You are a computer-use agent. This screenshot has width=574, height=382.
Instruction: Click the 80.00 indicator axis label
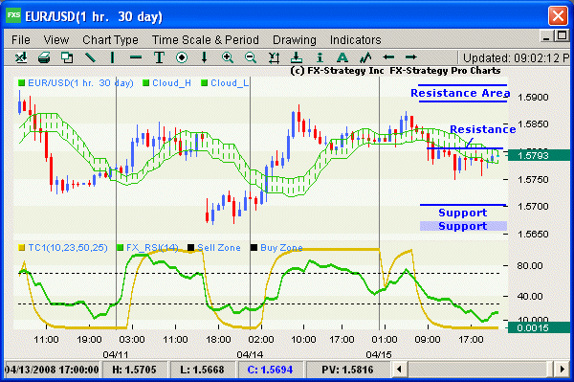point(530,265)
